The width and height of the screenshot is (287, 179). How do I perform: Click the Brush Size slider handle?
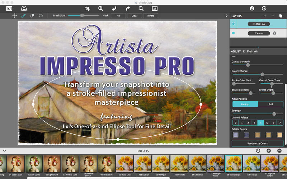[x=82, y=16]
